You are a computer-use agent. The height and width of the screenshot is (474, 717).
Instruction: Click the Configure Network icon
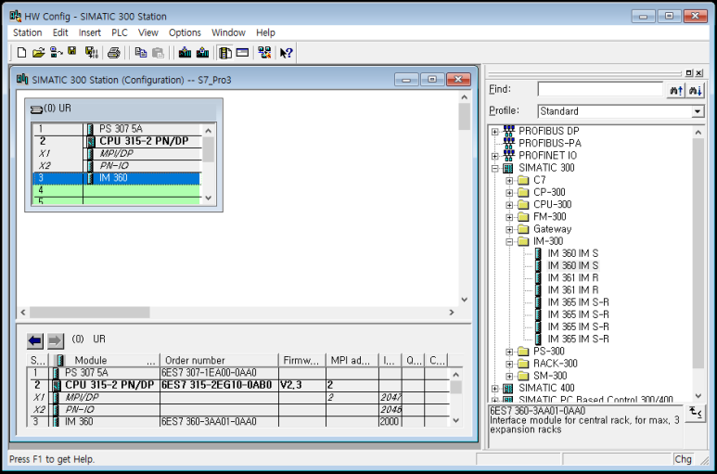(x=264, y=53)
